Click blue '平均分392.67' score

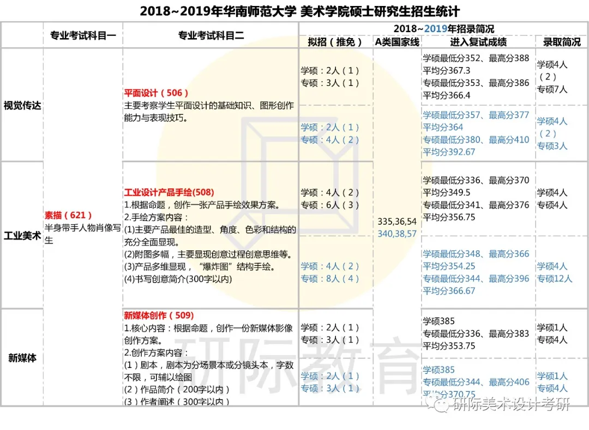point(449,152)
